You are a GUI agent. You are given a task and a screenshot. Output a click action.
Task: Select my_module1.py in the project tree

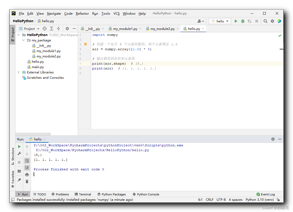pyautogui.click(x=49, y=51)
